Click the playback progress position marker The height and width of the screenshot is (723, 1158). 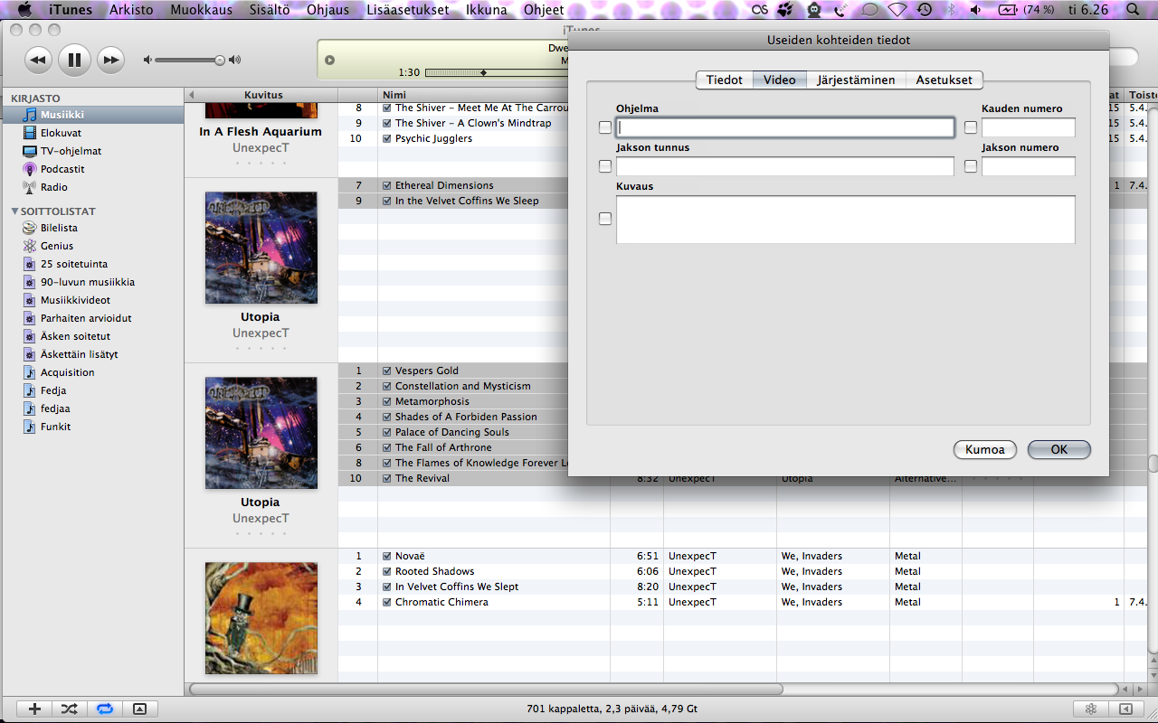click(x=483, y=72)
